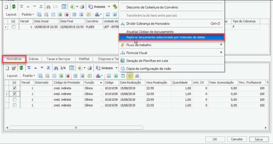The width and height of the screenshot is (273, 144).
Task: Open bar chart icon in Honorários layout bar
Action: tap(98, 76)
